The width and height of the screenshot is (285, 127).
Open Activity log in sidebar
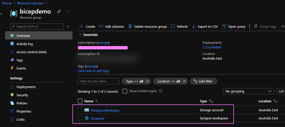(x=25, y=44)
